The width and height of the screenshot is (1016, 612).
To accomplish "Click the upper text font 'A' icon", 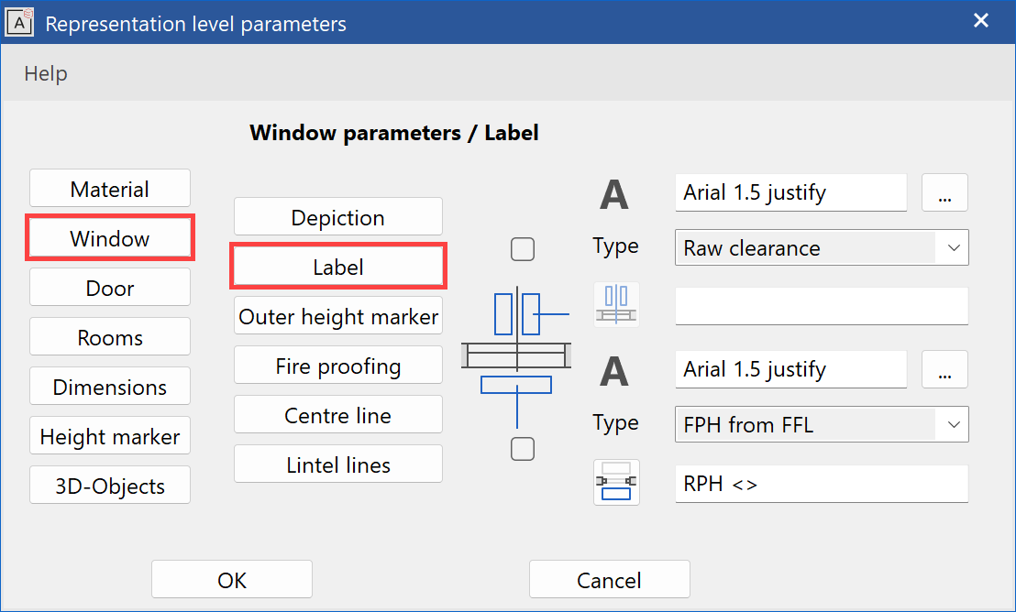I will tap(613, 194).
